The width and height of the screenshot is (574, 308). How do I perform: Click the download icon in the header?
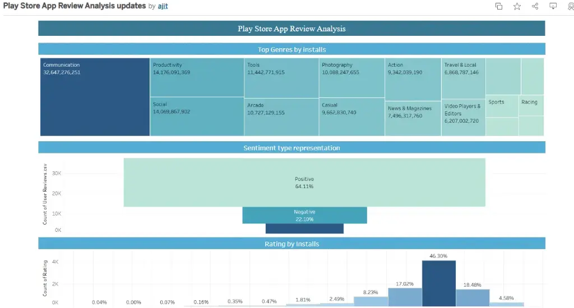(553, 6)
